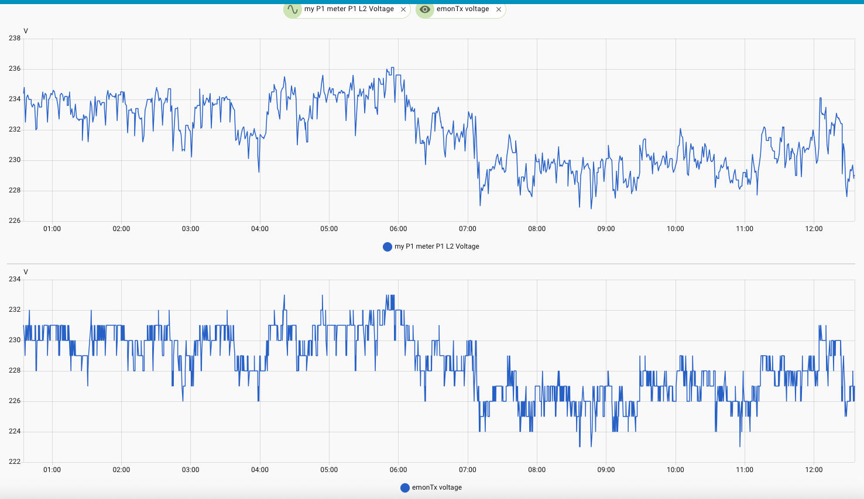
Task: Remove the my P1 meter P1 L2 Voltage chip
Action: (403, 9)
